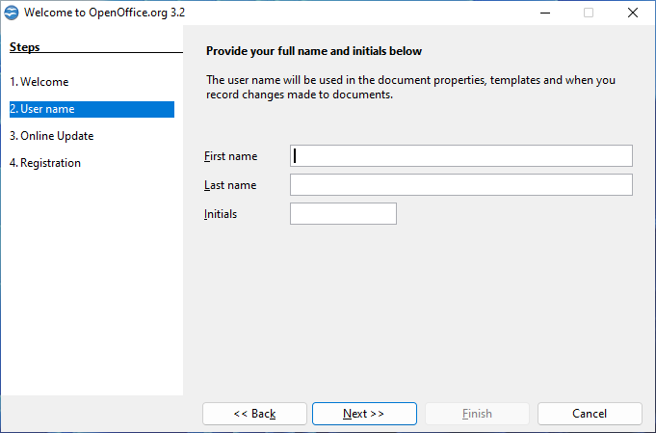
Task: Click the 'Initials' label
Action: [221, 214]
